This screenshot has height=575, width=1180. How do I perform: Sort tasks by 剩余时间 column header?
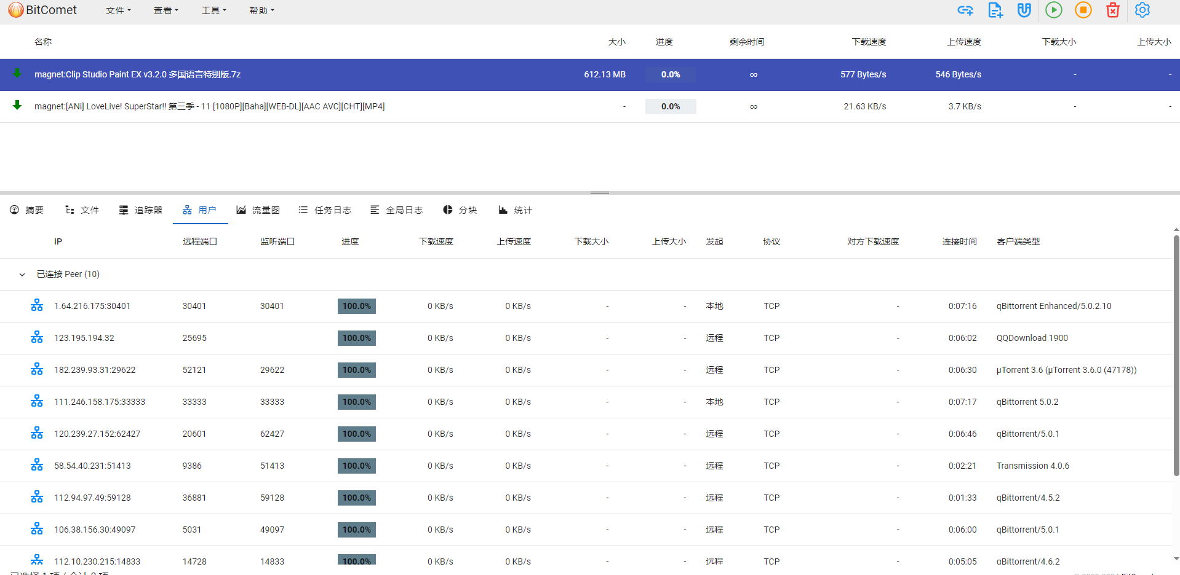(747, 42)
